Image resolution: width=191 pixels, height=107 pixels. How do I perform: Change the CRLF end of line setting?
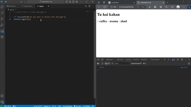59,106
